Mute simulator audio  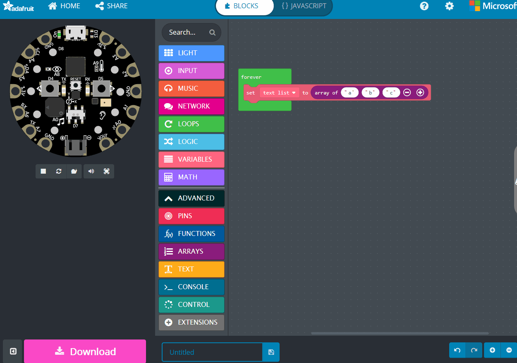point(91,171)
